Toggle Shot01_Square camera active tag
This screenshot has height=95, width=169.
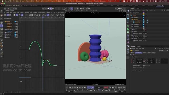pos(146,34)
